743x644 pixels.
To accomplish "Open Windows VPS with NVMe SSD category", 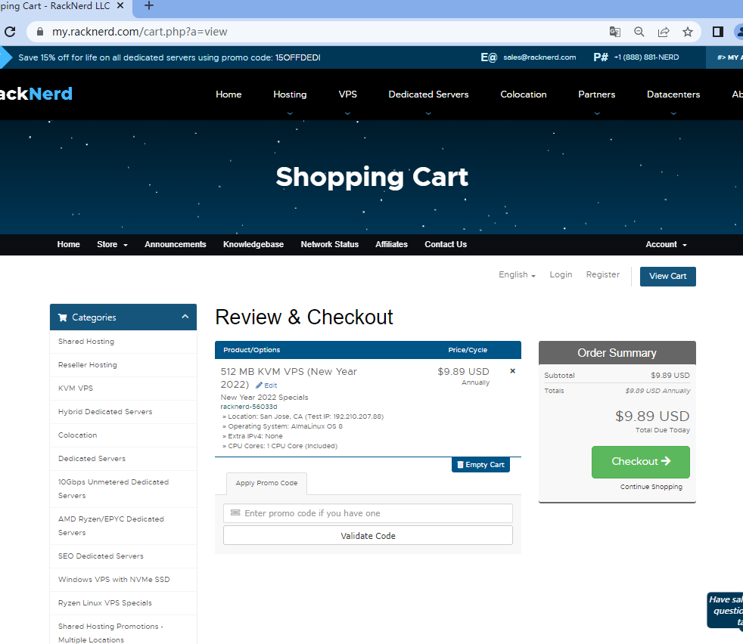I will [x=123, y=580].
